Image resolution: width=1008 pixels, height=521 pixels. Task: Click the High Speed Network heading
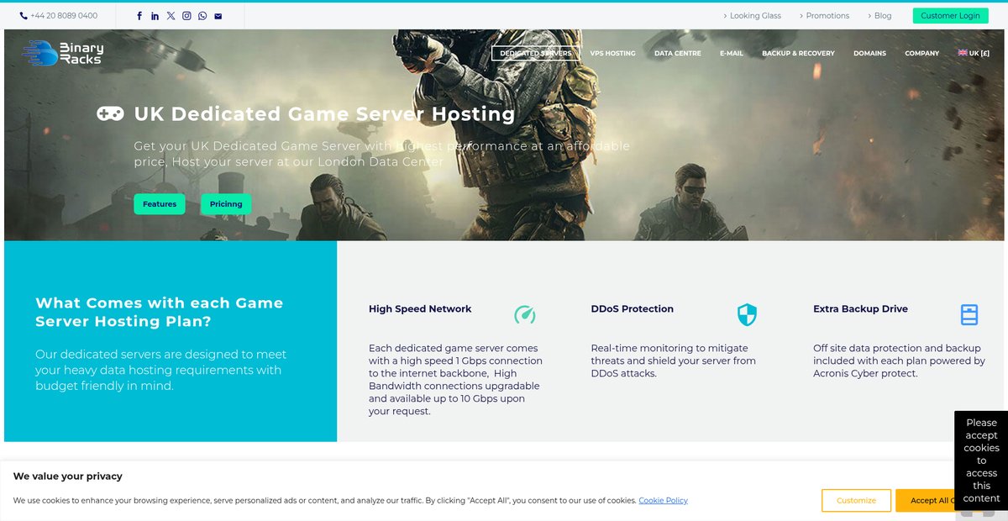[x=420, y=309]
